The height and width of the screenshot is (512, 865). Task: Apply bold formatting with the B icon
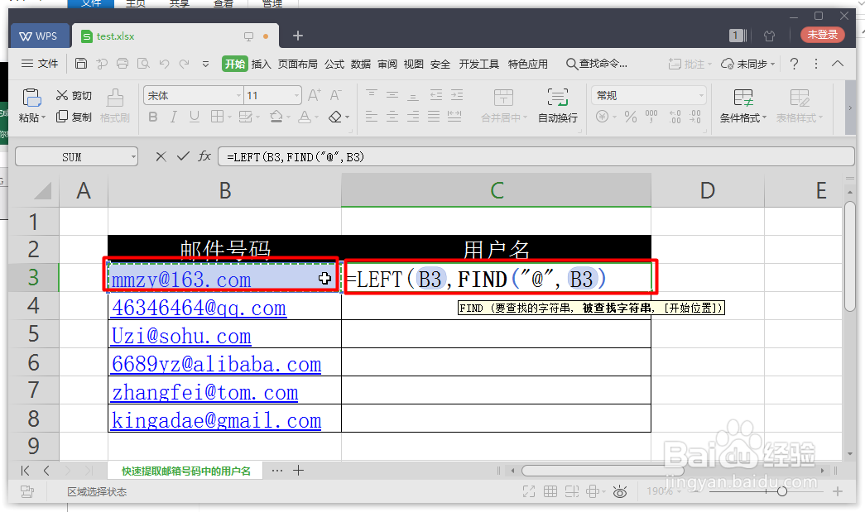pos(155,117)
